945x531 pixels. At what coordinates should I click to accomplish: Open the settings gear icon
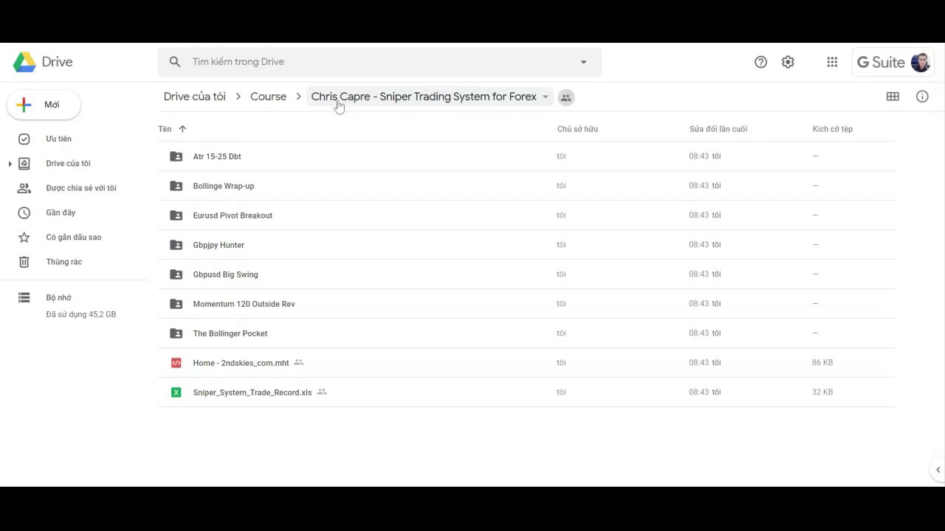(x=788, y=62)
